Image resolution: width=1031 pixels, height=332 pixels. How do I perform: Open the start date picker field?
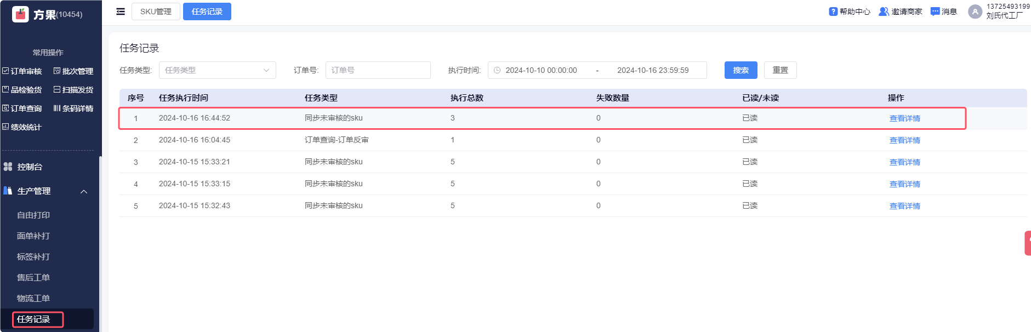[541, 70]
